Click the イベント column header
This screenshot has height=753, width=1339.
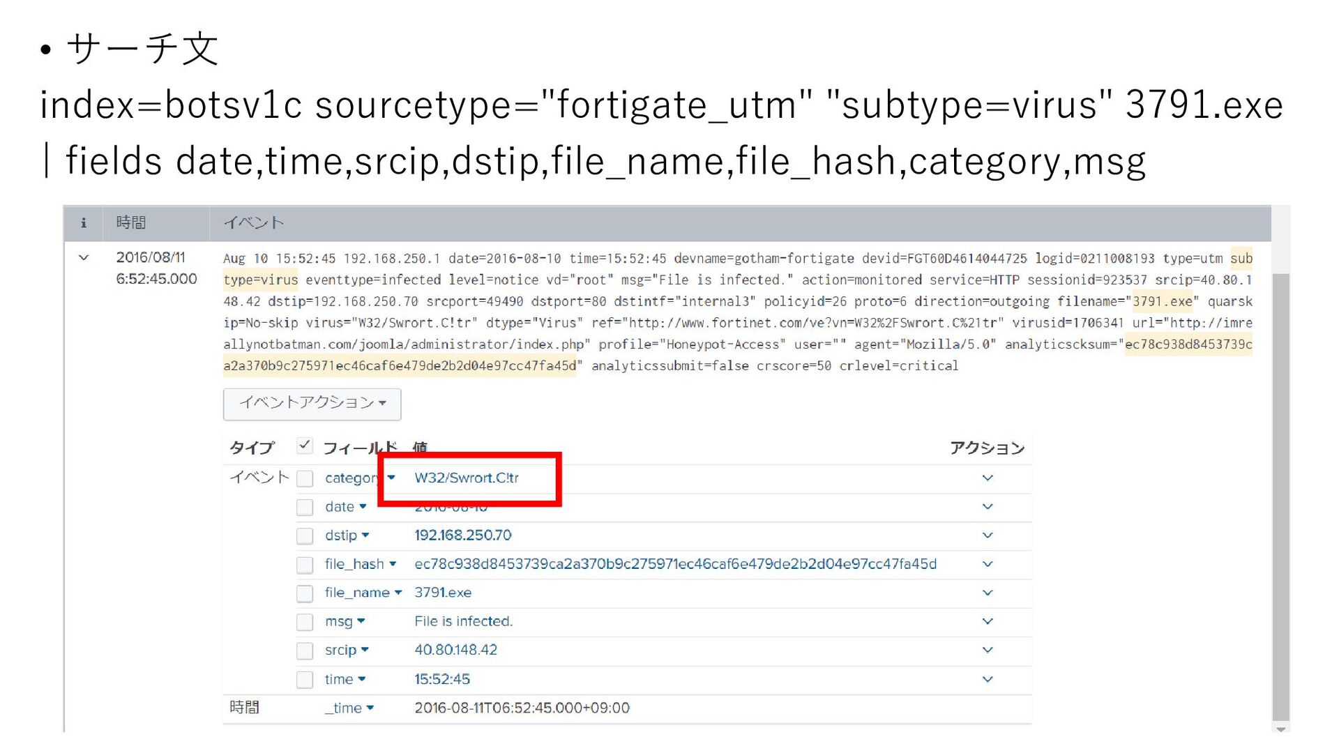[x=253, y=223]
